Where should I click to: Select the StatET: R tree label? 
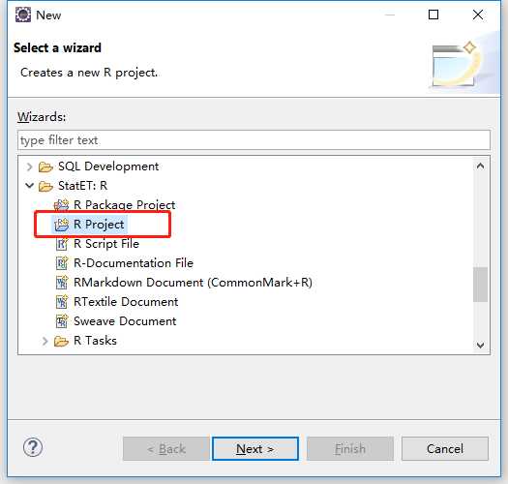coord(82,186)
